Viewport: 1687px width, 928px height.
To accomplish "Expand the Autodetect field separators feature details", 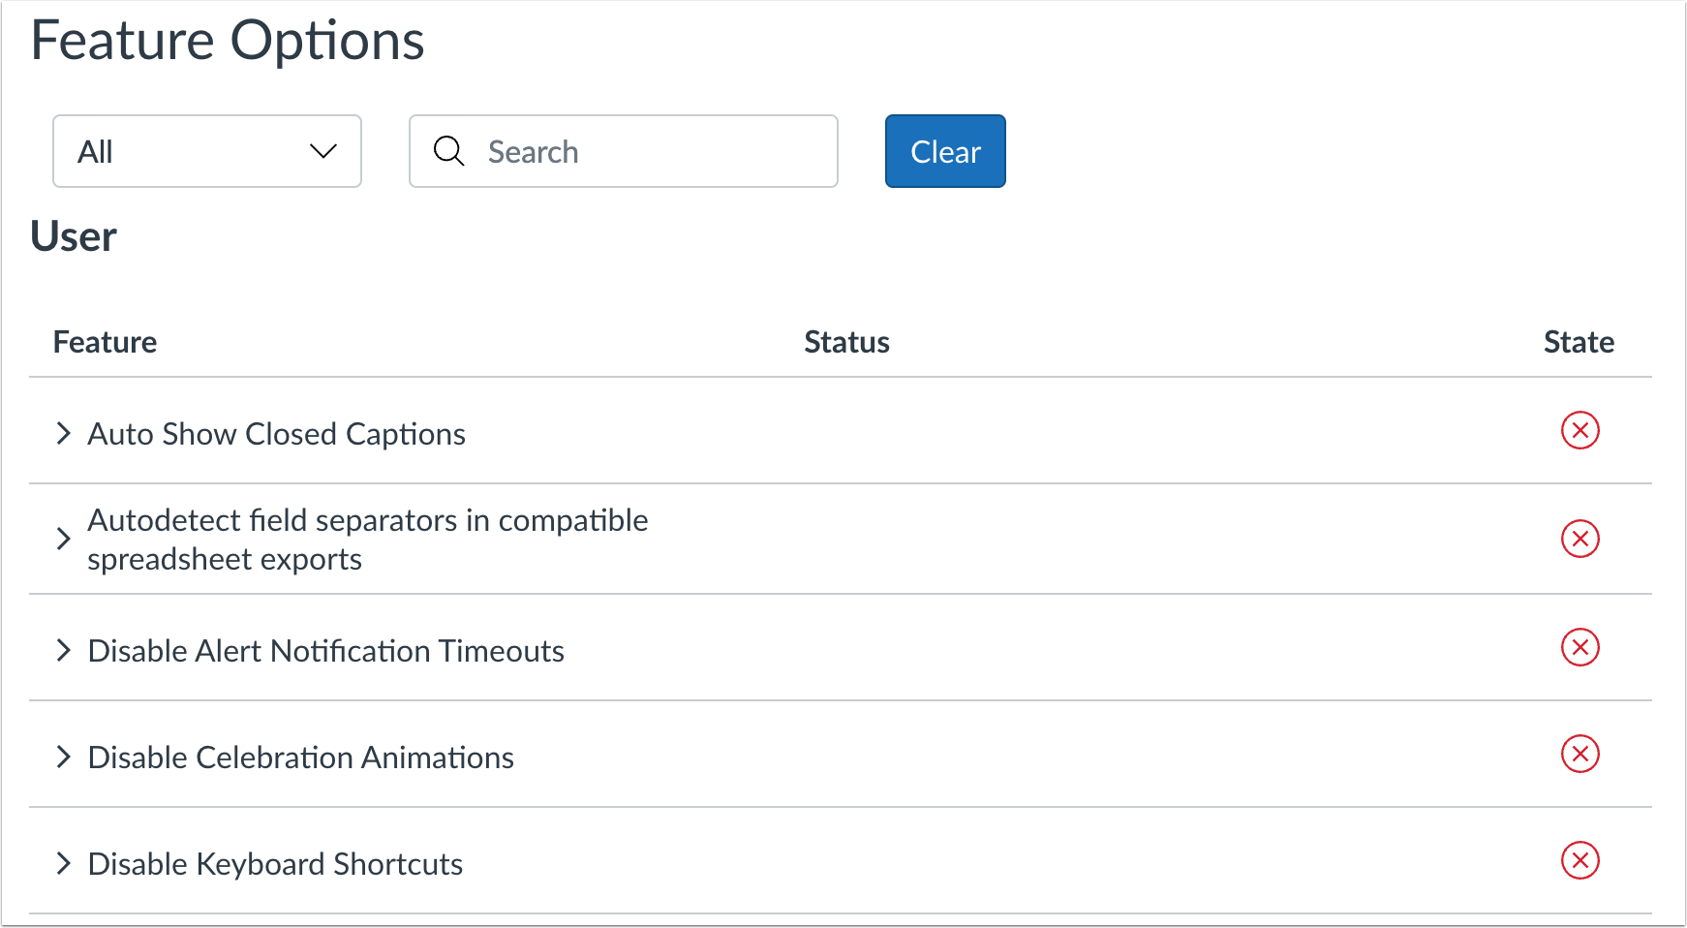I will [x=64, y=540].
